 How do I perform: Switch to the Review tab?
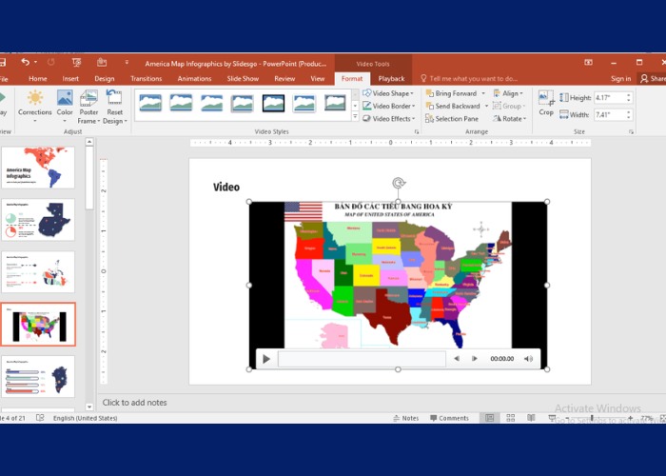coord(284,79)
